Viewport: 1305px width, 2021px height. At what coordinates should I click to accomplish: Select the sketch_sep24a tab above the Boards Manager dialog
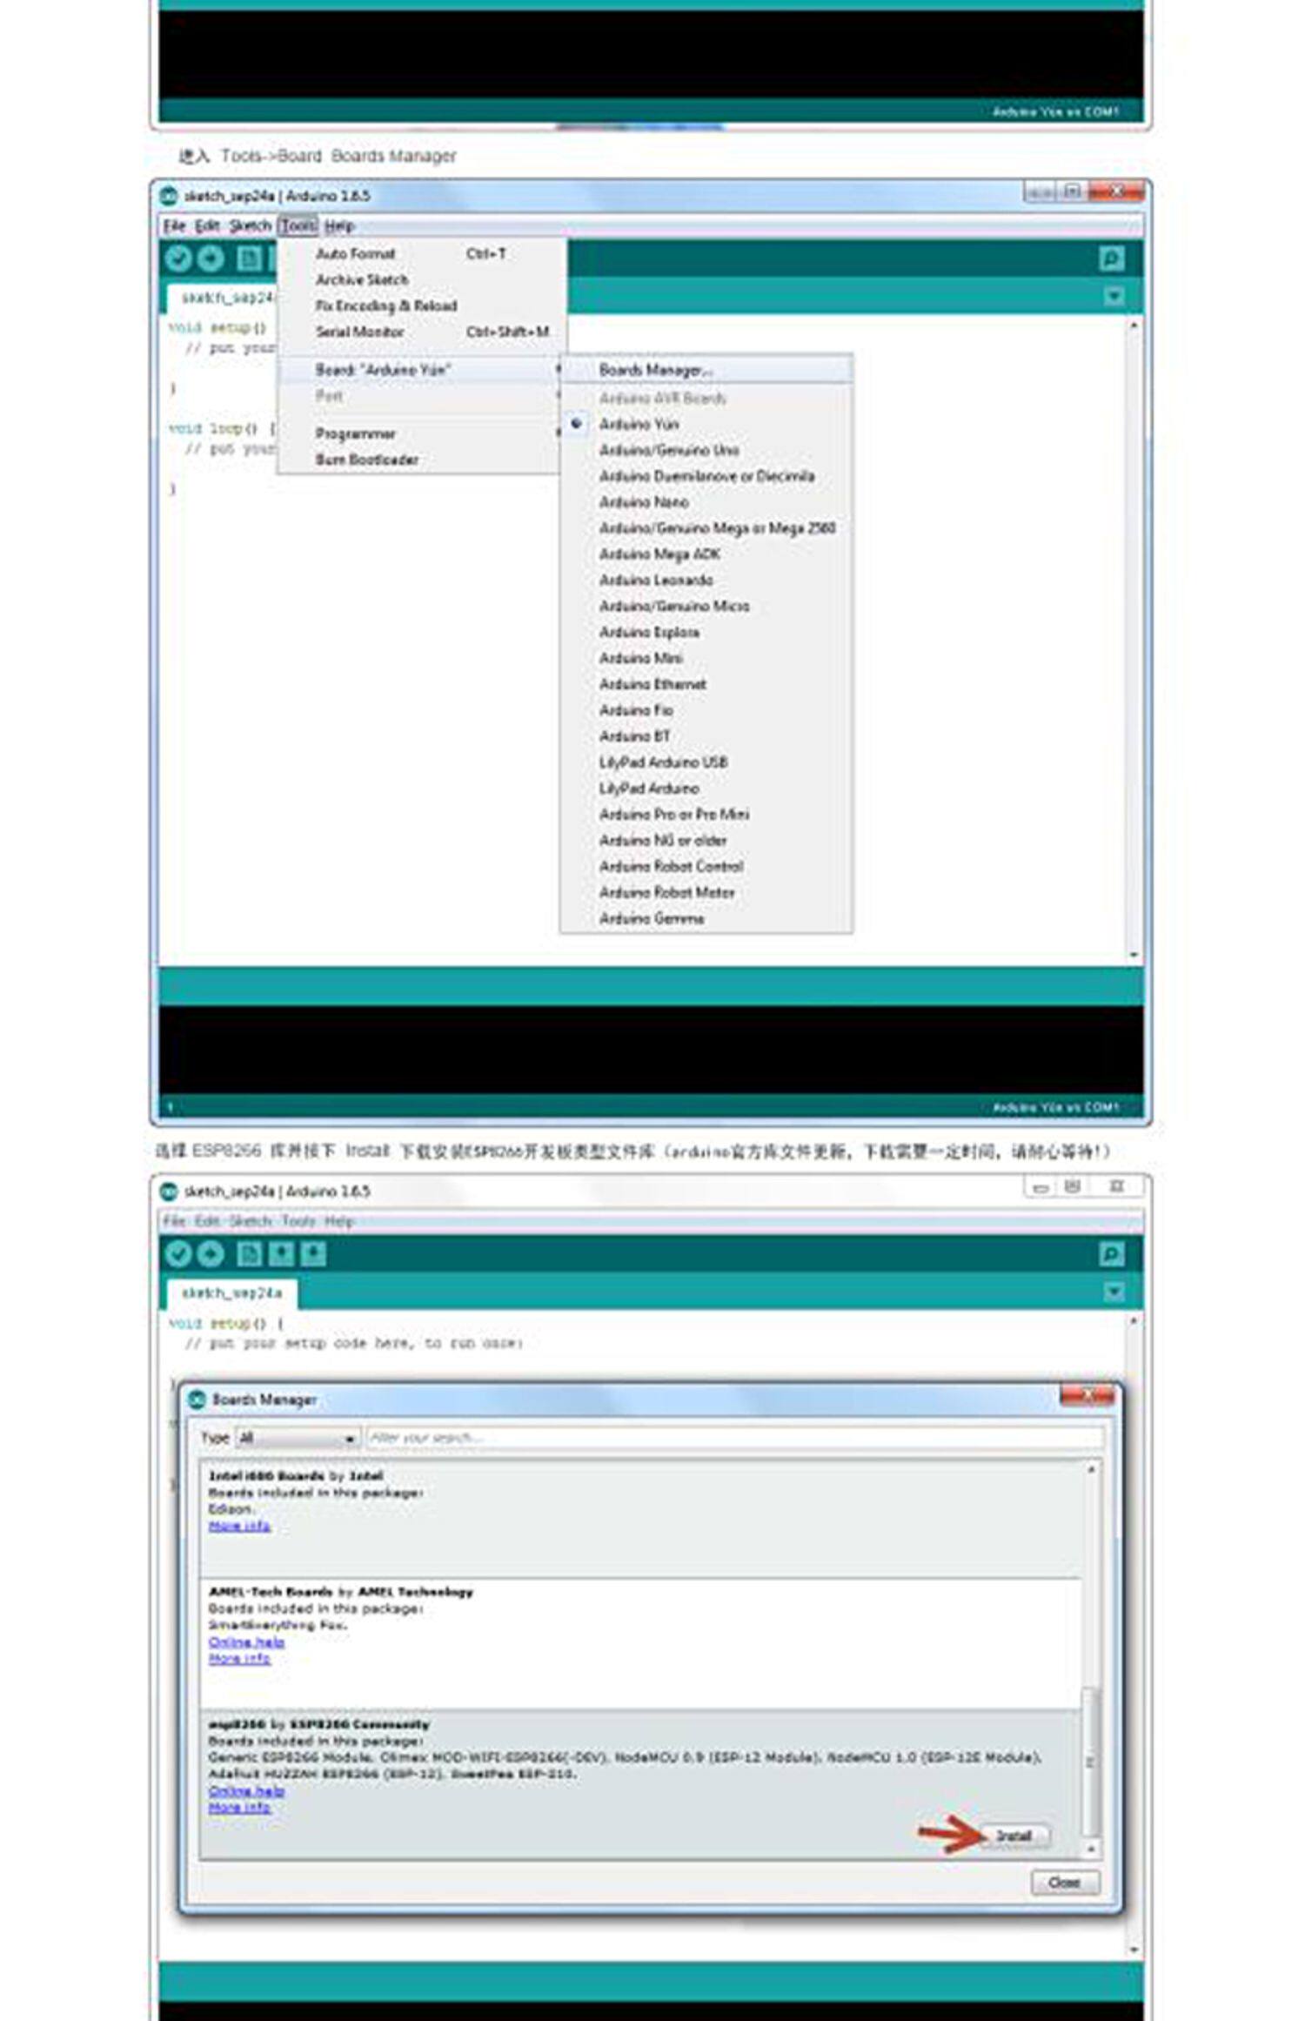pyautogui.click(x=231, y=1293)
